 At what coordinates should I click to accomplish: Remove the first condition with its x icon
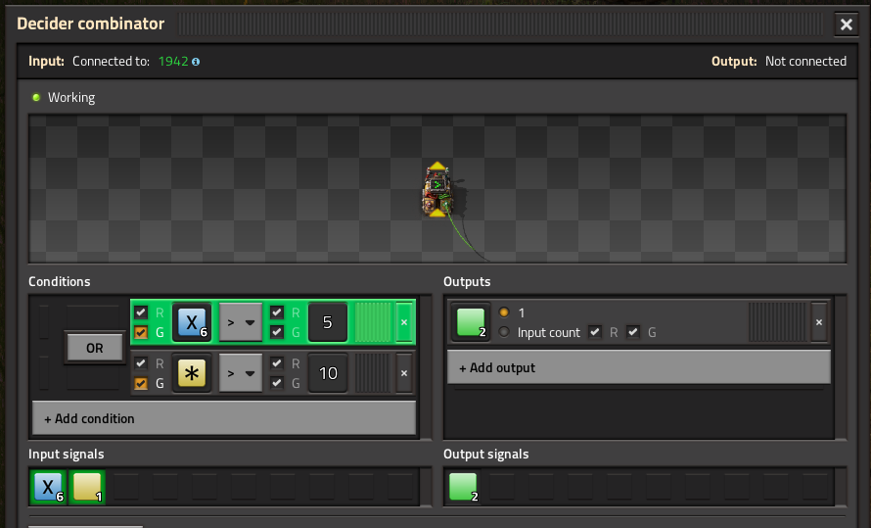pyautogui.click(x=404, y=322)
